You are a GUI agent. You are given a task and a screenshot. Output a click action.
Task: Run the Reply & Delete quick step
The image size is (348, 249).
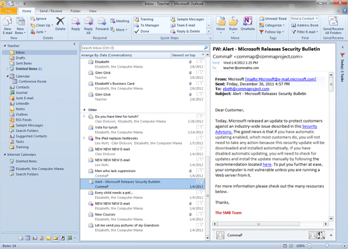pos(185,31)
